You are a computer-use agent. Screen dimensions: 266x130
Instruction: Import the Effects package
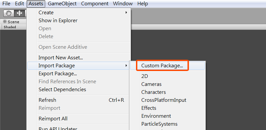168,108
